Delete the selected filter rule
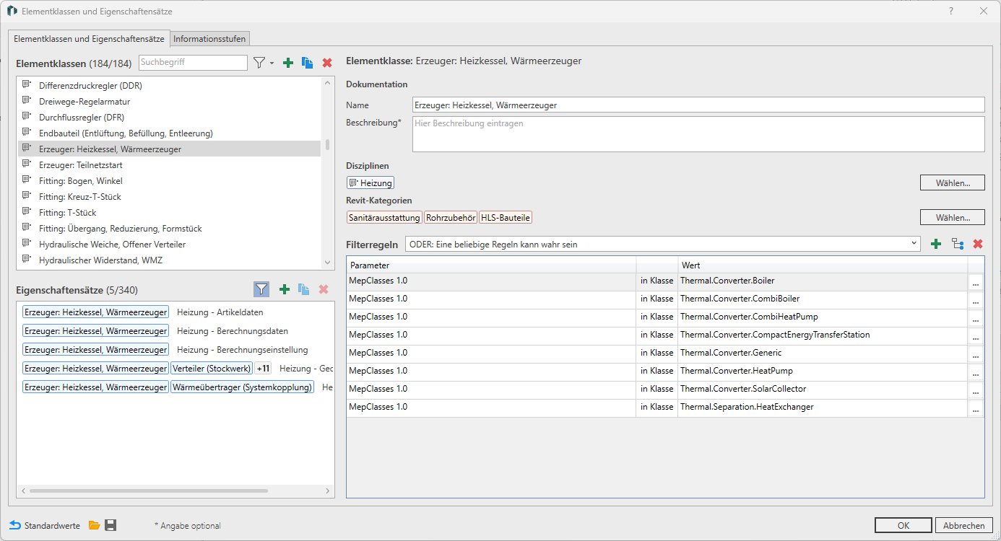The image size is (1001, 541). (x=978, y=244)
